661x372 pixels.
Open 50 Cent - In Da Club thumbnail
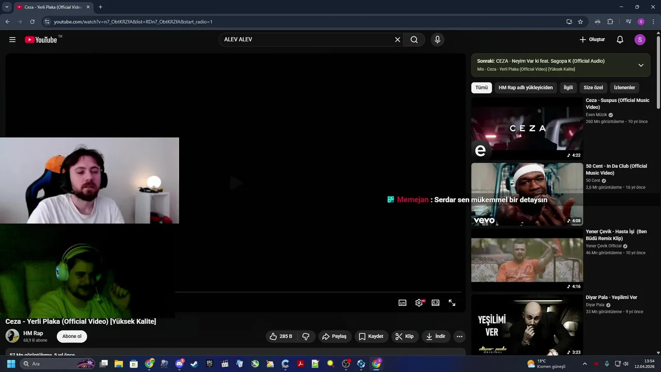[x=527, y=194]
